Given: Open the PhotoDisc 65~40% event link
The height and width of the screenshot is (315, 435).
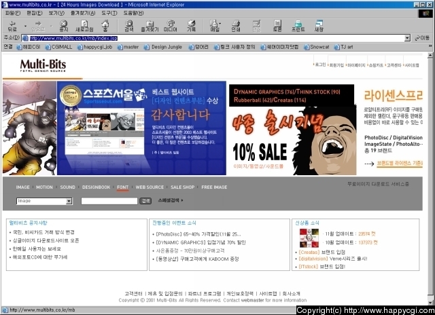Looking at the screenshot, I should coord(198,234).
